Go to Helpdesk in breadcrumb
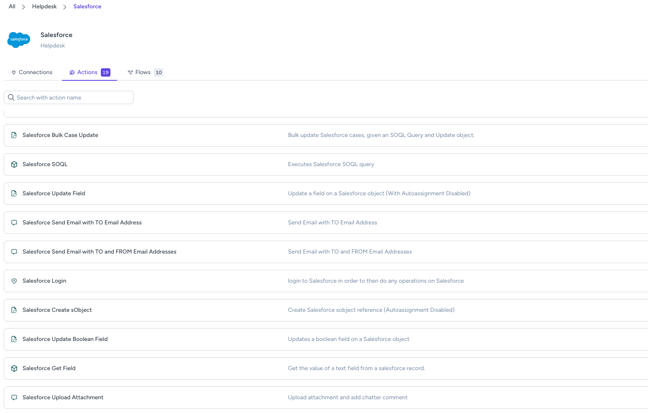Image resolution: width=648 pixels, height=413 pixels. 44,6
